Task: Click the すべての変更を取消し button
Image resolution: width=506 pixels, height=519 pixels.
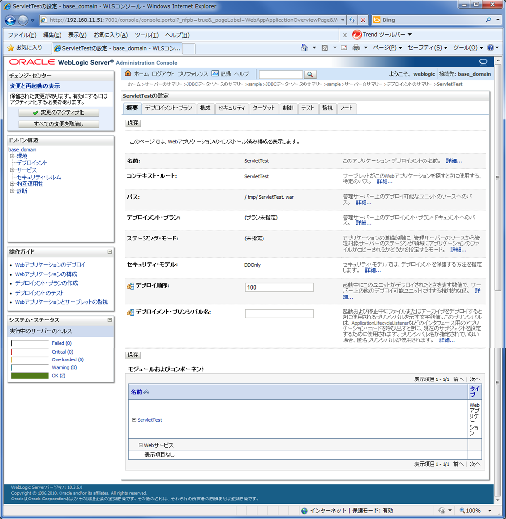Action: tap(59, 124)
